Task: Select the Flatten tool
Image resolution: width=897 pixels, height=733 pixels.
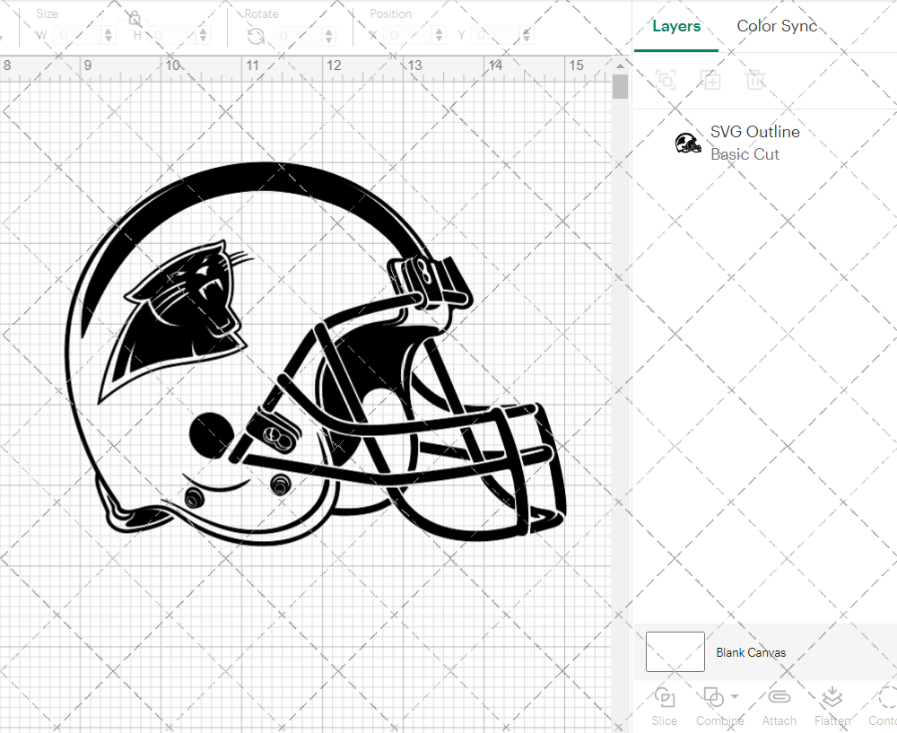Action: point(832,706)
